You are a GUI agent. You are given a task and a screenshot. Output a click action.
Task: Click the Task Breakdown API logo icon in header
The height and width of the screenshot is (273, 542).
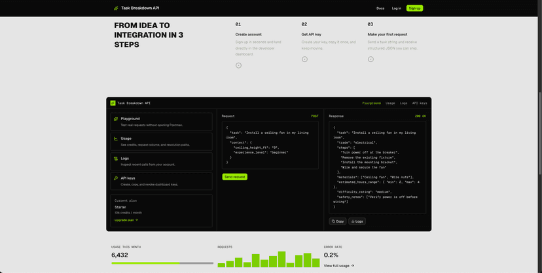click(116, 8)
